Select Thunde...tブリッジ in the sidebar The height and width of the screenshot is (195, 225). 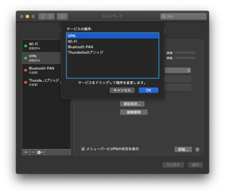coord(41,82)
